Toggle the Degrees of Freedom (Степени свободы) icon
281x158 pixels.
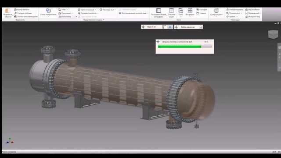15,13
